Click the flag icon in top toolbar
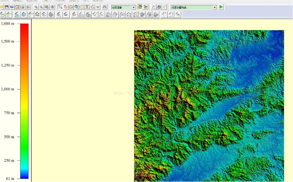The height and width of the screenshot is (182, 293). pyautogui.click(x=153, y=7)
